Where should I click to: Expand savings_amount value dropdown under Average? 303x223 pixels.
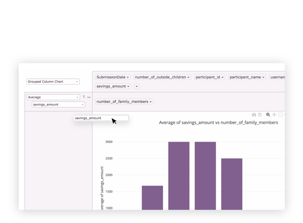pyautogui.click(x=58, y=105)
